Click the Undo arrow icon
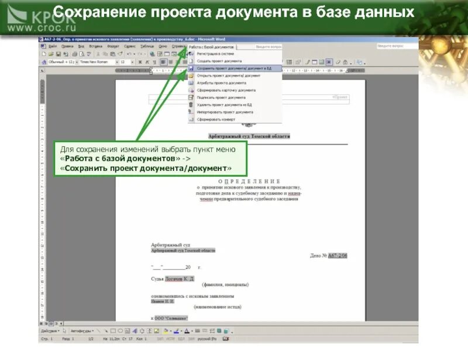This screenshot has height=351, width=468. tap(129, 54)
